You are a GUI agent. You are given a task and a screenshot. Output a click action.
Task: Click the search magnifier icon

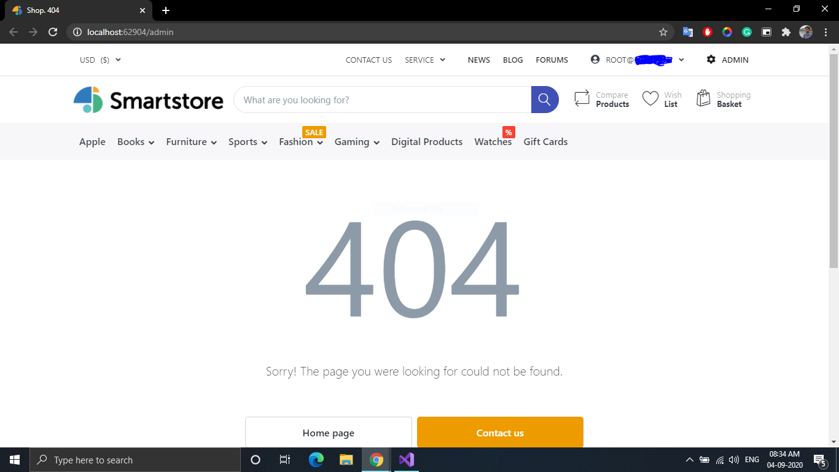(544, 99)
